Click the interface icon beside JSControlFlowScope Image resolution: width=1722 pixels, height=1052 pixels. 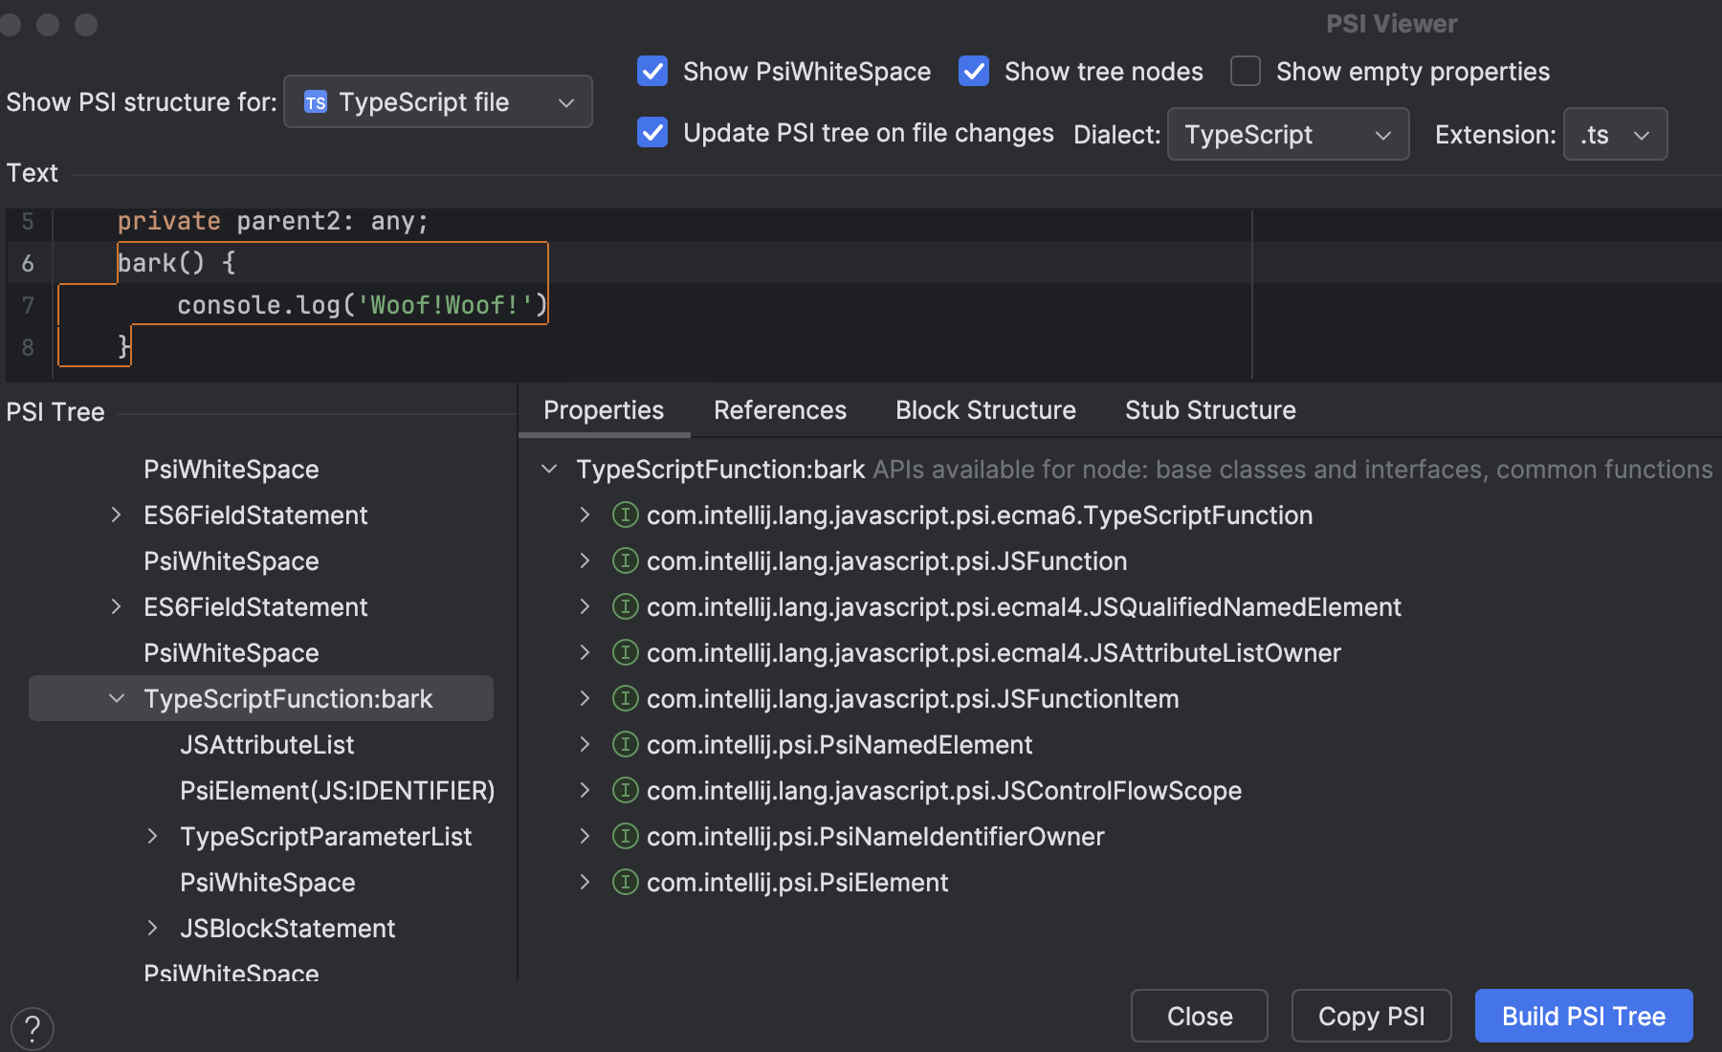click(x=626, y=790)
